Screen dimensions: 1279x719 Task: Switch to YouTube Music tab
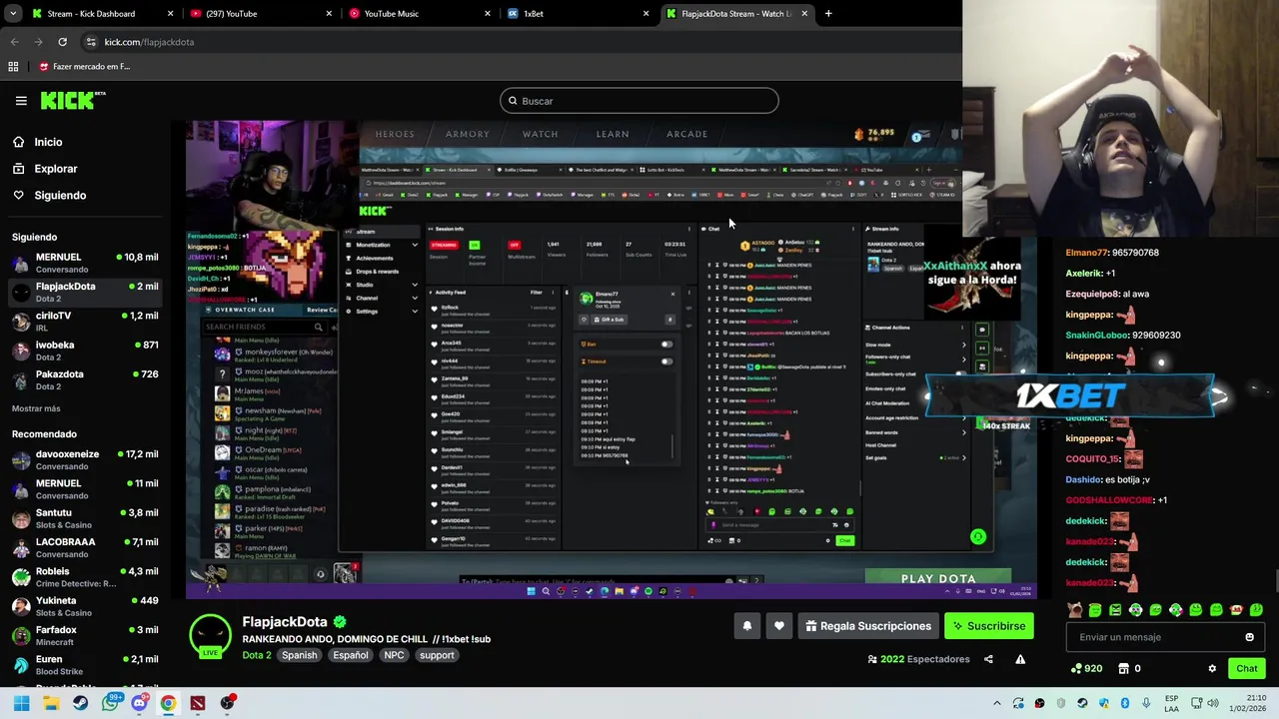click(421, 14)
